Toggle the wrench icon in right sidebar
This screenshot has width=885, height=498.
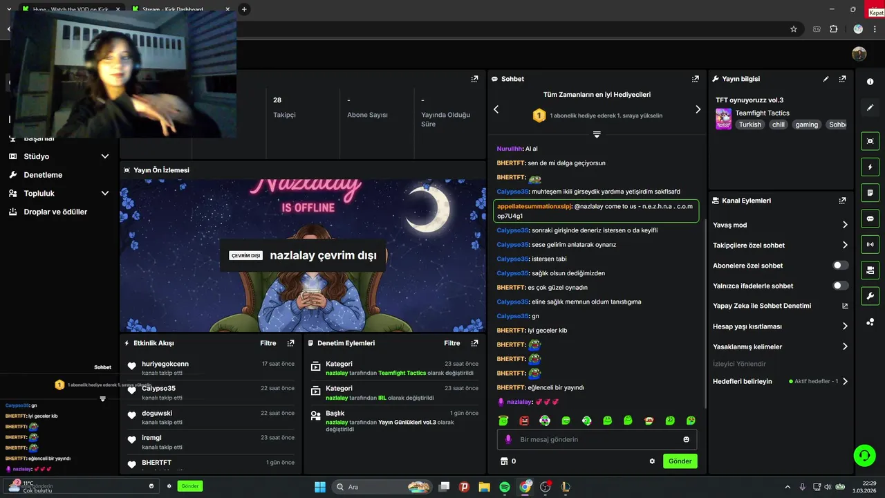[x=870, y=296]
